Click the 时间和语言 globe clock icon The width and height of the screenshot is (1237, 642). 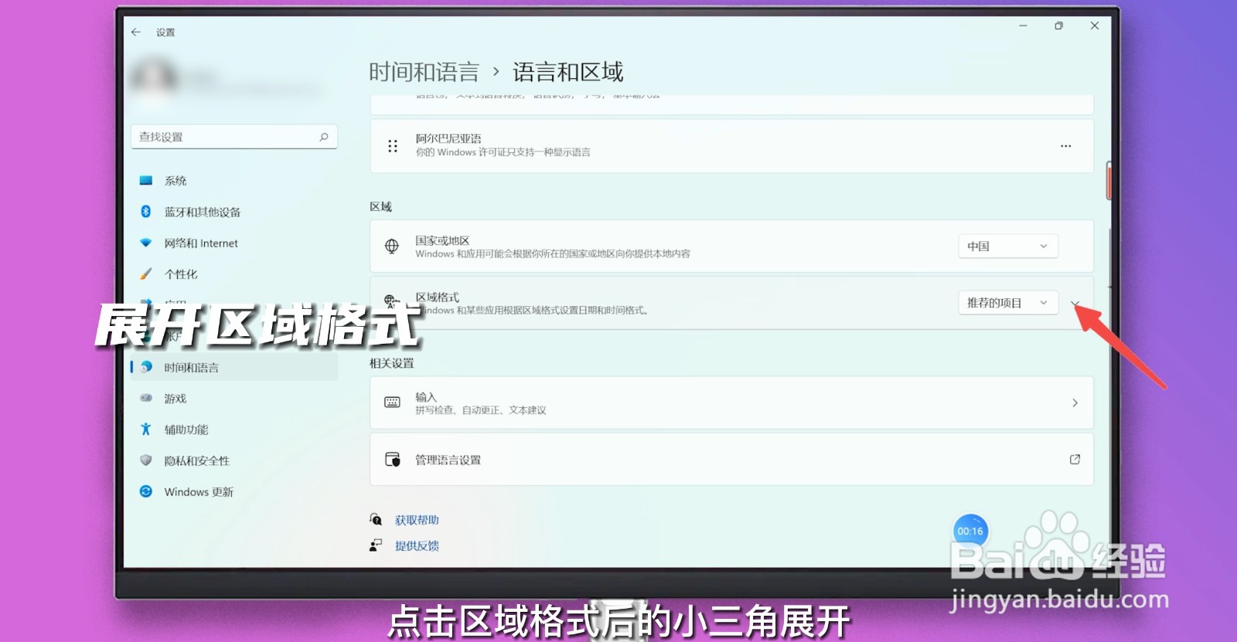pos(146,368)
